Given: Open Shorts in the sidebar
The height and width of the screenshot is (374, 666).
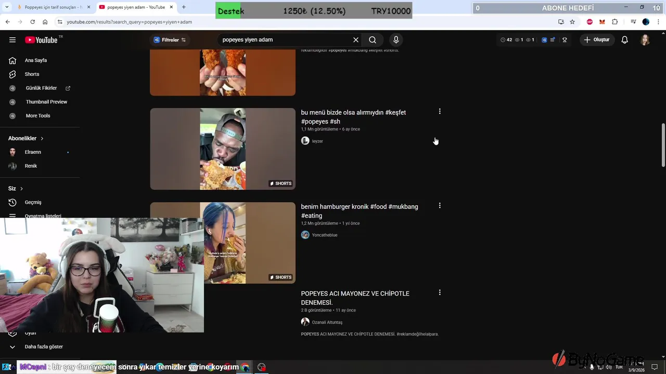Looking at the screenshot, I should pos(32,74).
